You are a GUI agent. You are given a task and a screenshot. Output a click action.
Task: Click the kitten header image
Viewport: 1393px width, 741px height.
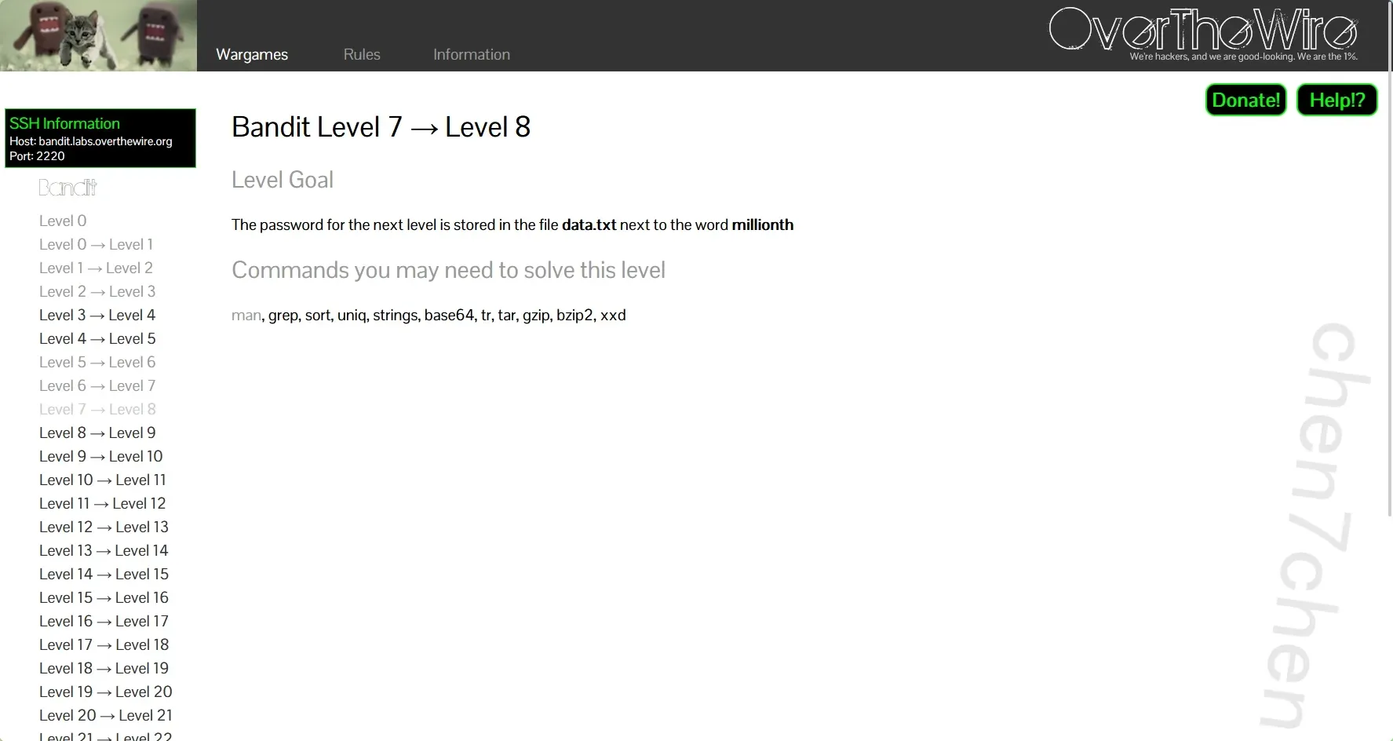click(98, 35)
